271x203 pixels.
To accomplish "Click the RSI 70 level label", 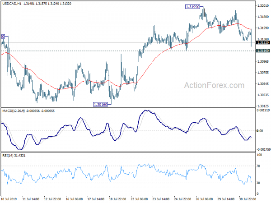I will (x=258, y=166).
